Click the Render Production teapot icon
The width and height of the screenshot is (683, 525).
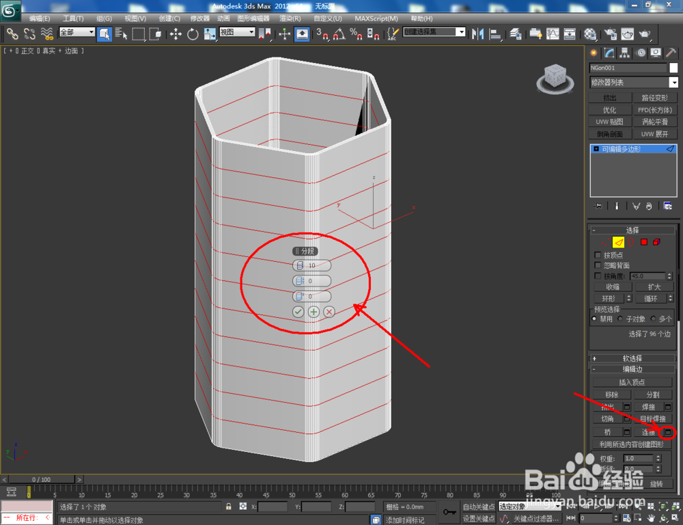[644, 33]
